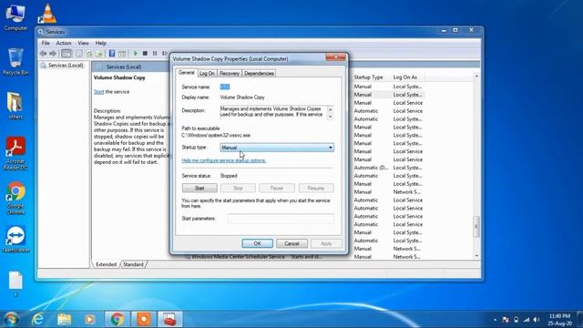Switch to Chrome in the taskbar
The width and height of the screenshot is (583, 328).
(118, 319)
